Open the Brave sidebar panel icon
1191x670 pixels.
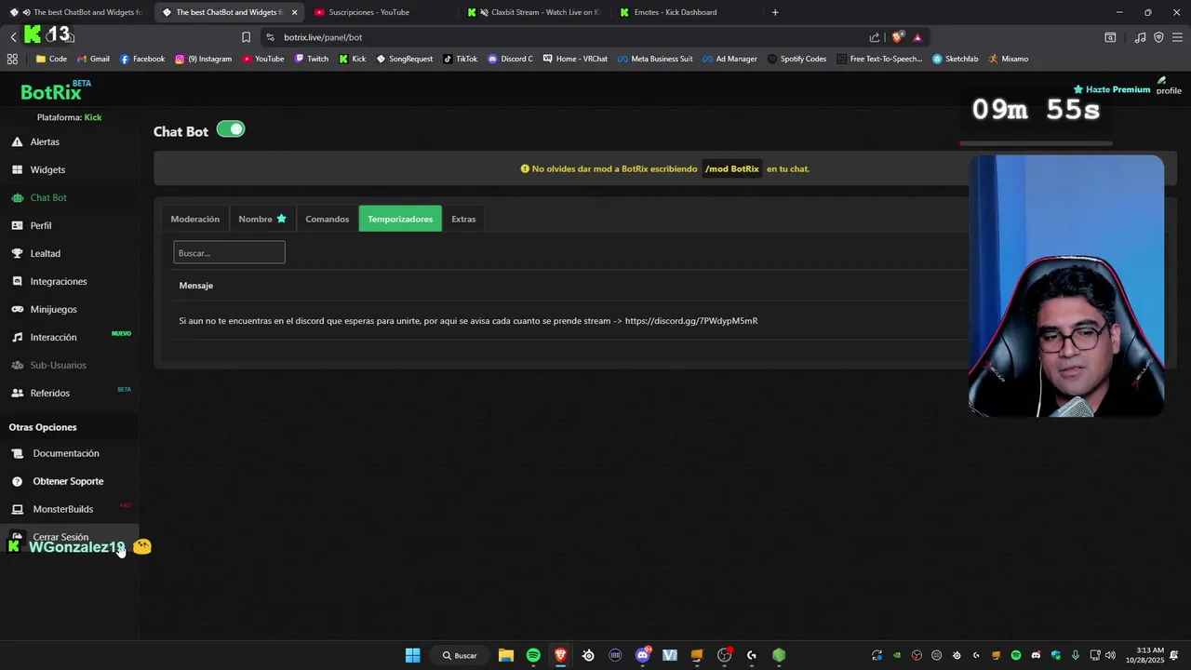pos(1110,37)
